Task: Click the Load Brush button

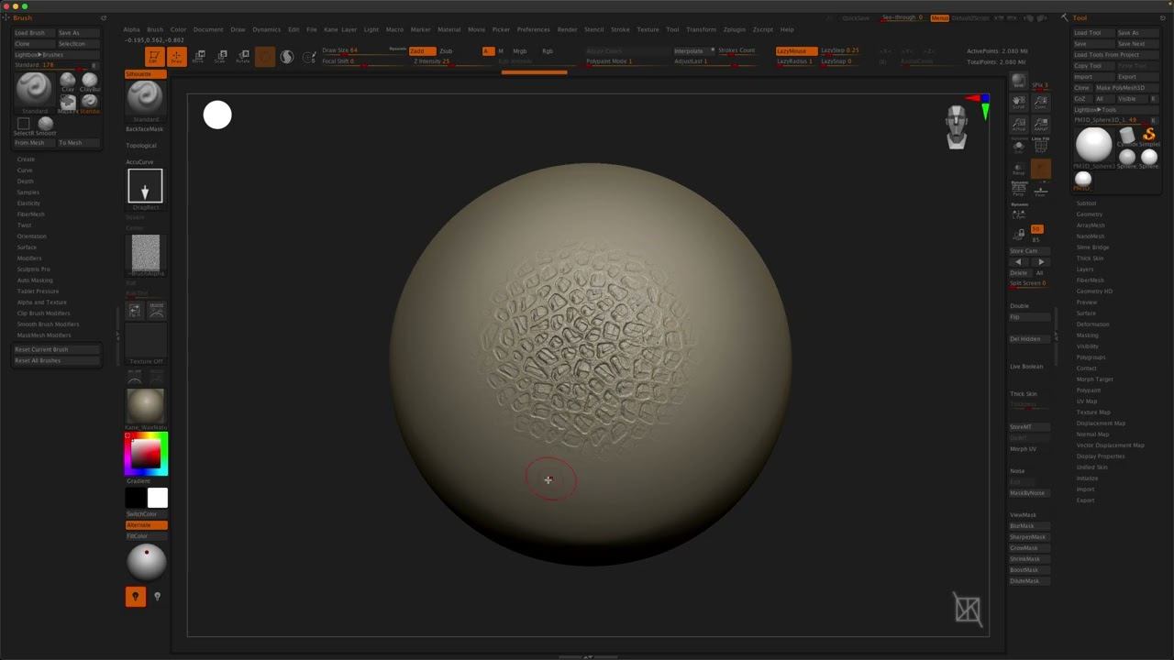Action: coord(35,33)
